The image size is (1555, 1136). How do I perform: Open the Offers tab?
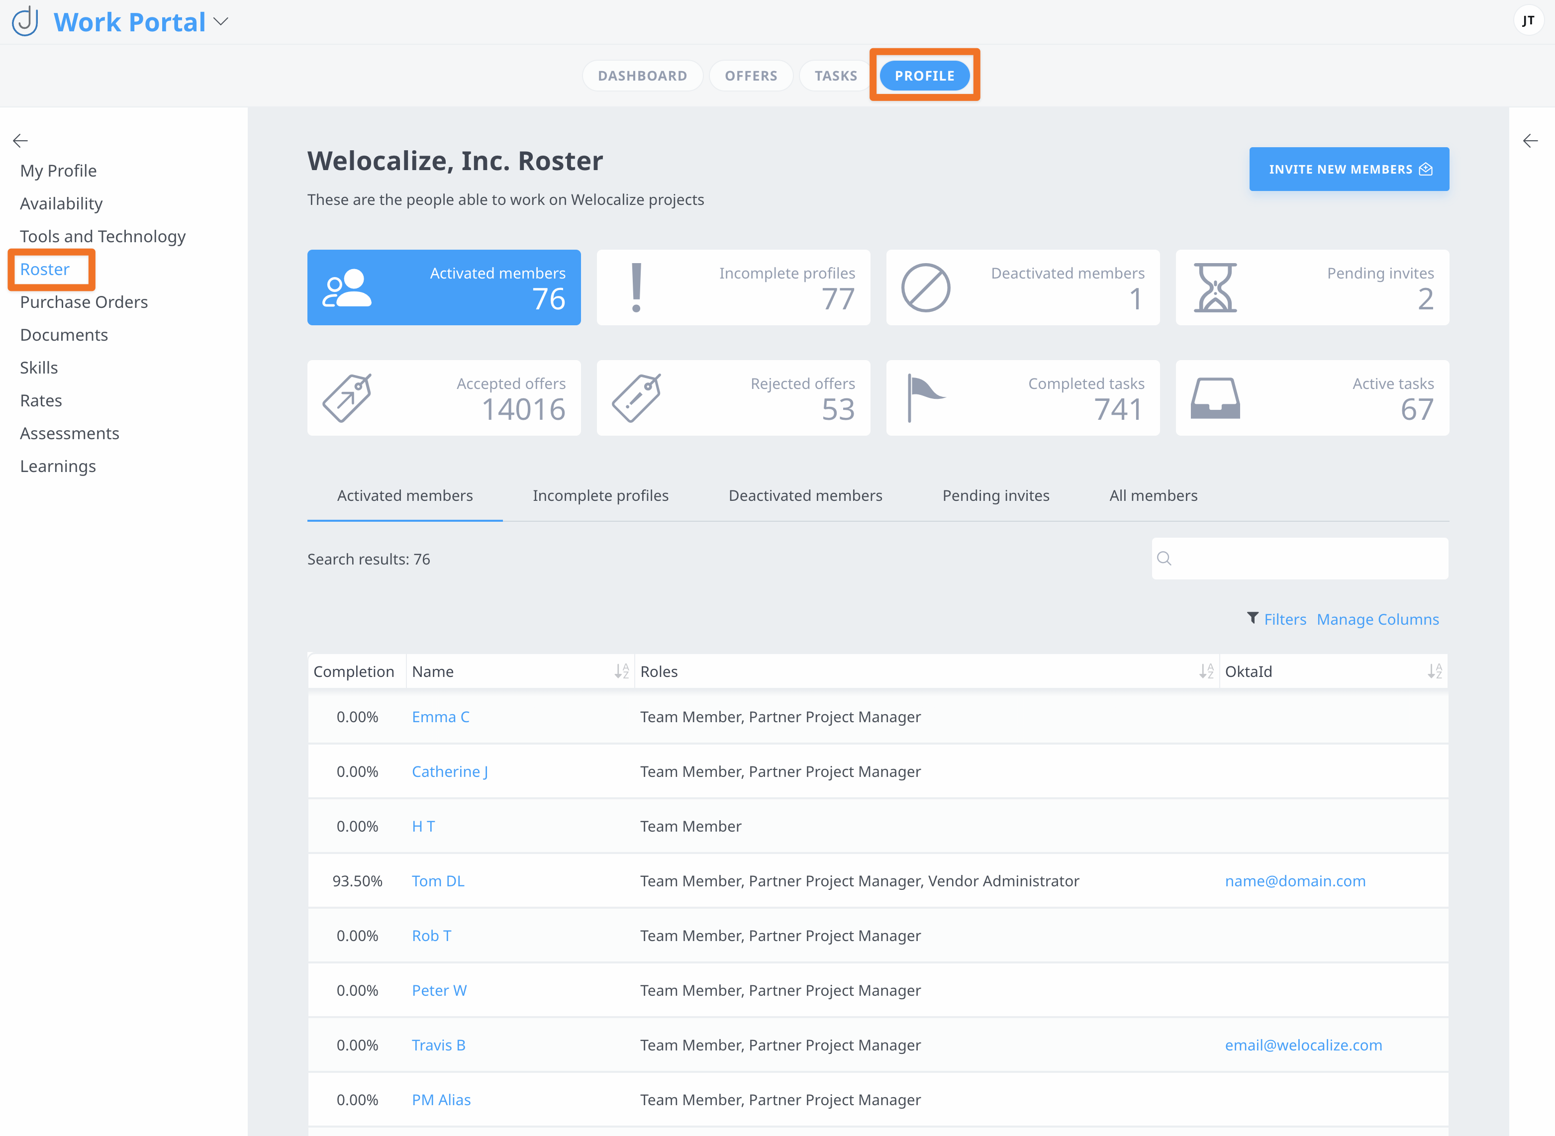[751, 76]
